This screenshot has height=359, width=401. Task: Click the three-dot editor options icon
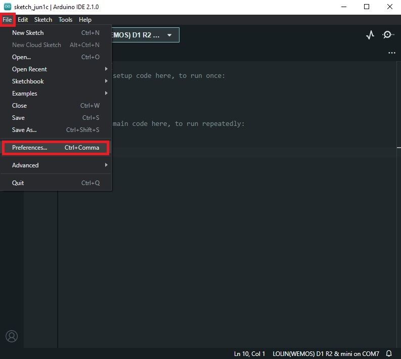(x=391, y=53)
